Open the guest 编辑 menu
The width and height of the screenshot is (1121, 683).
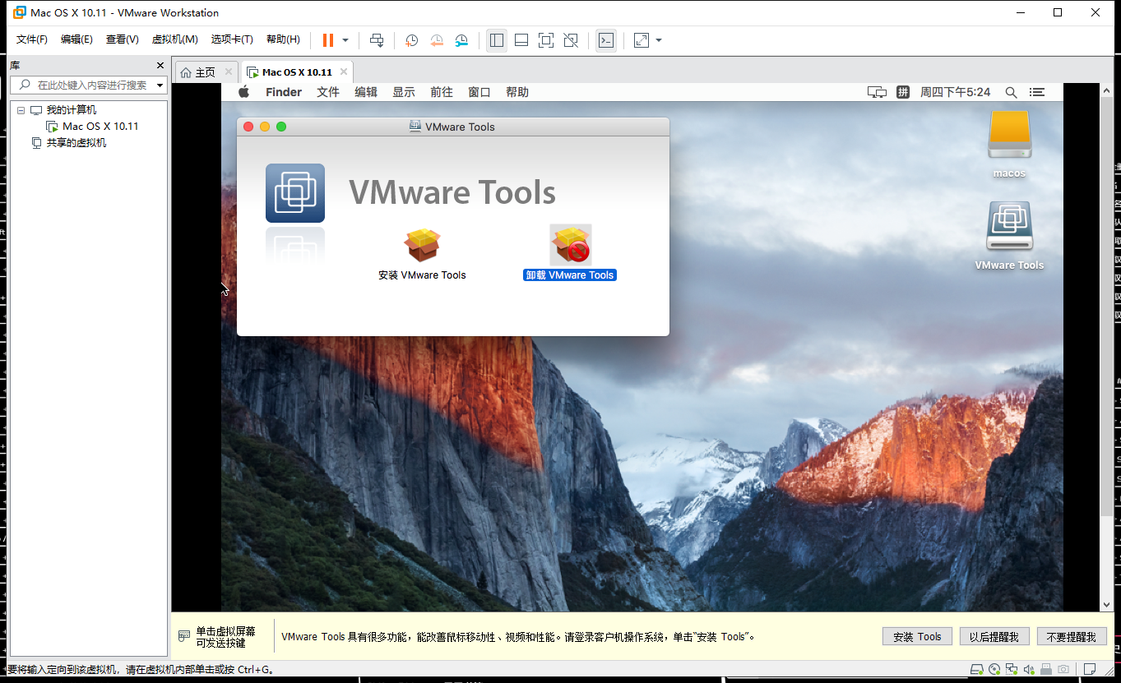(366, 92)
